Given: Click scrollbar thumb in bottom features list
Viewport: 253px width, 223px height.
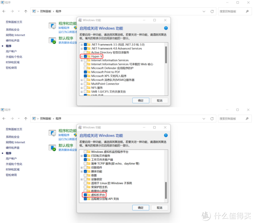Looking at the screenshot, I should click(166, 191).
